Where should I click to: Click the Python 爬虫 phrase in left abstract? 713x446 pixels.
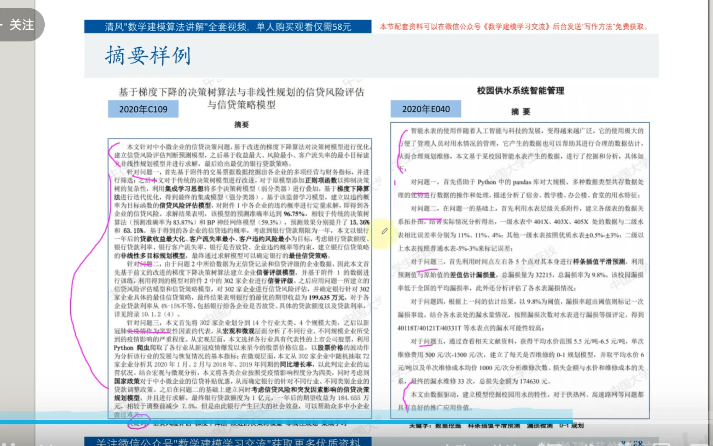click(x=131, y=348)
